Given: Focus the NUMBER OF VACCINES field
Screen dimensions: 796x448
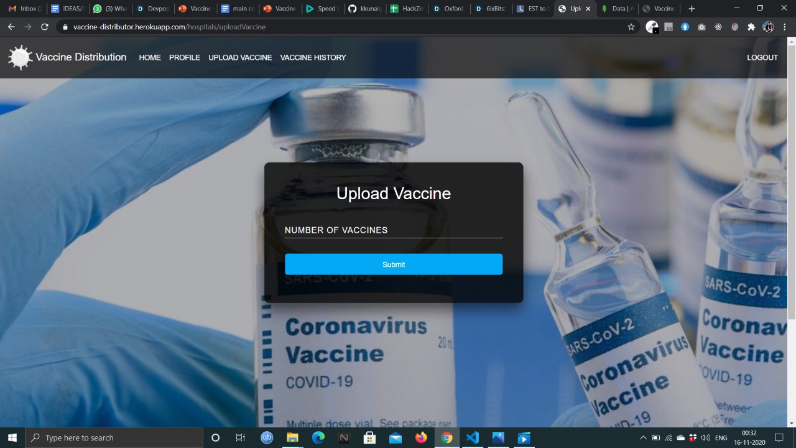Looking at the screenshot, I should 394,230.
